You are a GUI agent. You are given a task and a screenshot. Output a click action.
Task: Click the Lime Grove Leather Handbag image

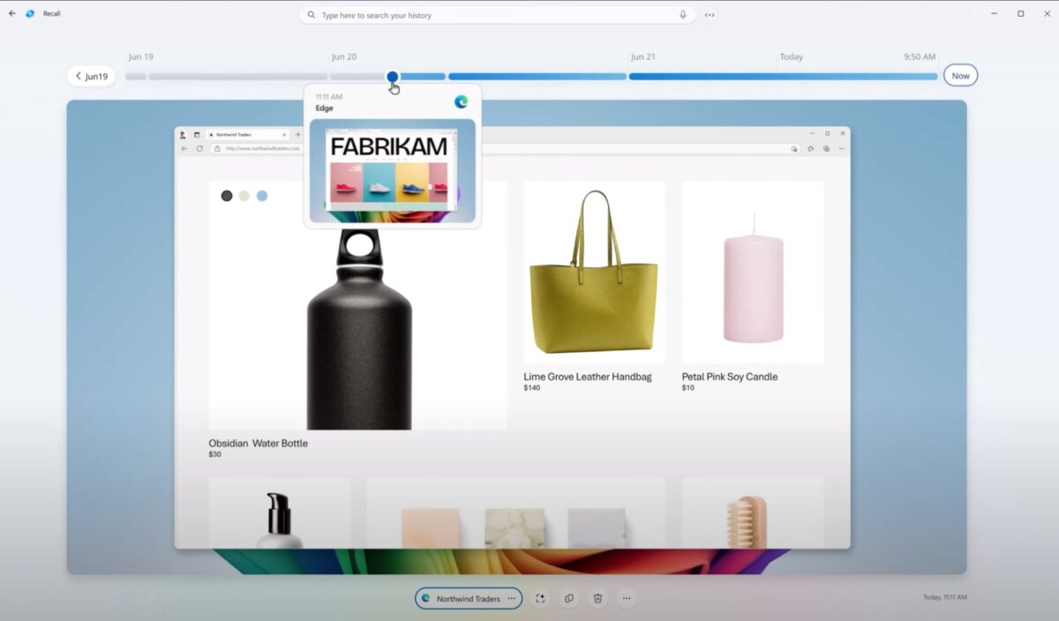pyautogui.click(x=594, y=273)
